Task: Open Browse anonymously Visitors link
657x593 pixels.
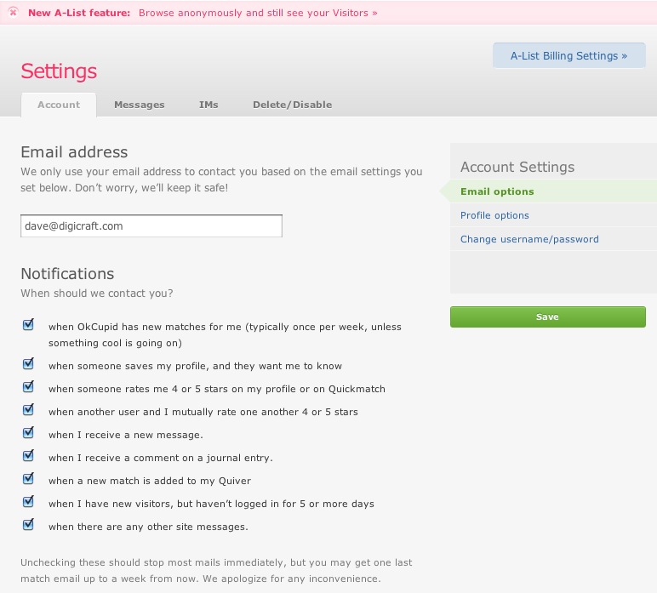Action: (x=258, y=13)
